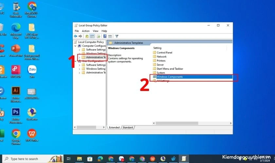Expand Windows Settings under User Configuration
Viewport: 275px width, 163px height.
pyautogui.click(x=79, y=69)
